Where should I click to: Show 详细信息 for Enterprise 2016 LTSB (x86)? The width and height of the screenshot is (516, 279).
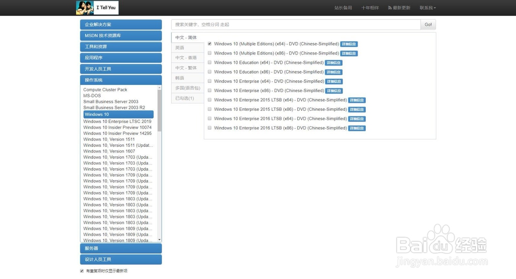pos(357,128)
